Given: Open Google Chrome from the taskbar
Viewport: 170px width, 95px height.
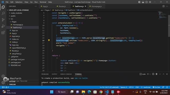Looking at the screenshot, I should 101,92.
